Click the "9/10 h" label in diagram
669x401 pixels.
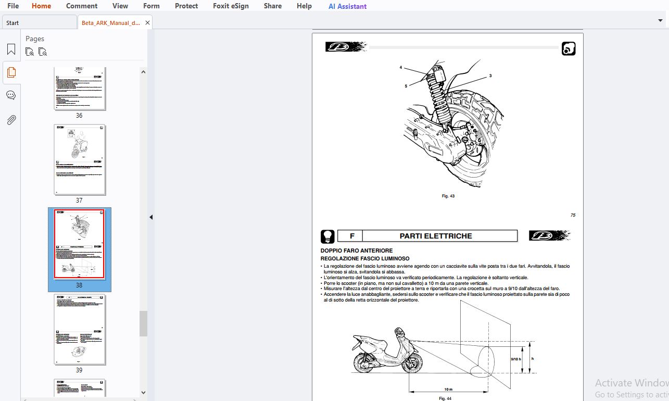pos(516,359)
